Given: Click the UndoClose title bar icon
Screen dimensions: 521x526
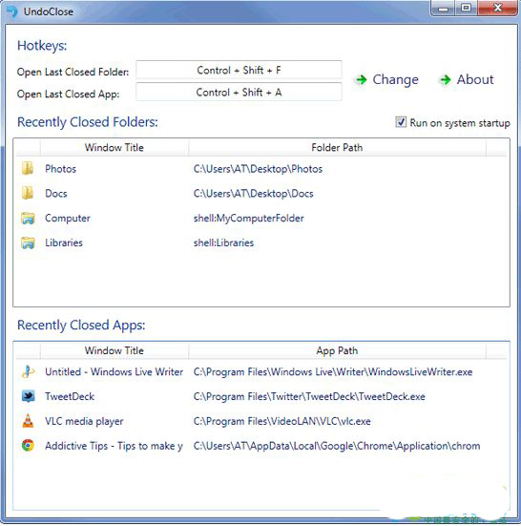Looking at the screenshot, I should click(12, 11).
